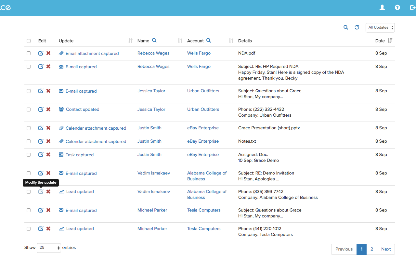The width and height of the screenshot is (416, 260).
Task: Delete Rebecca Wages' E-mail captured update
Action: (48, 66)
